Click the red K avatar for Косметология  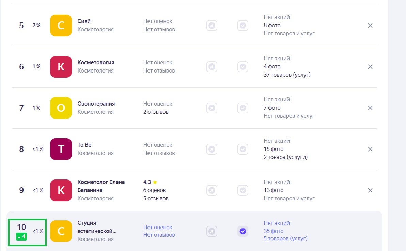pyautogui.click(x=61, y=67)
